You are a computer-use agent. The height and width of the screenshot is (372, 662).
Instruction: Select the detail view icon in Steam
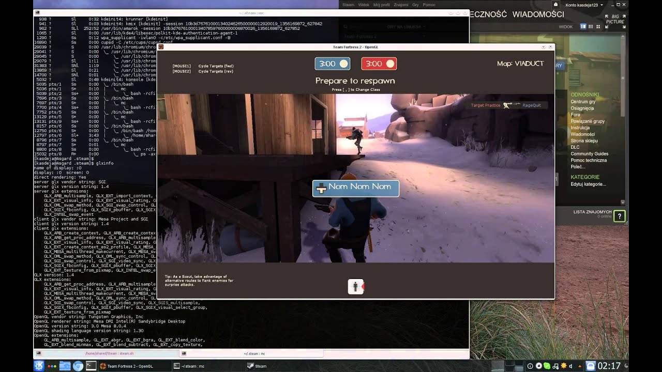[583, 26]
